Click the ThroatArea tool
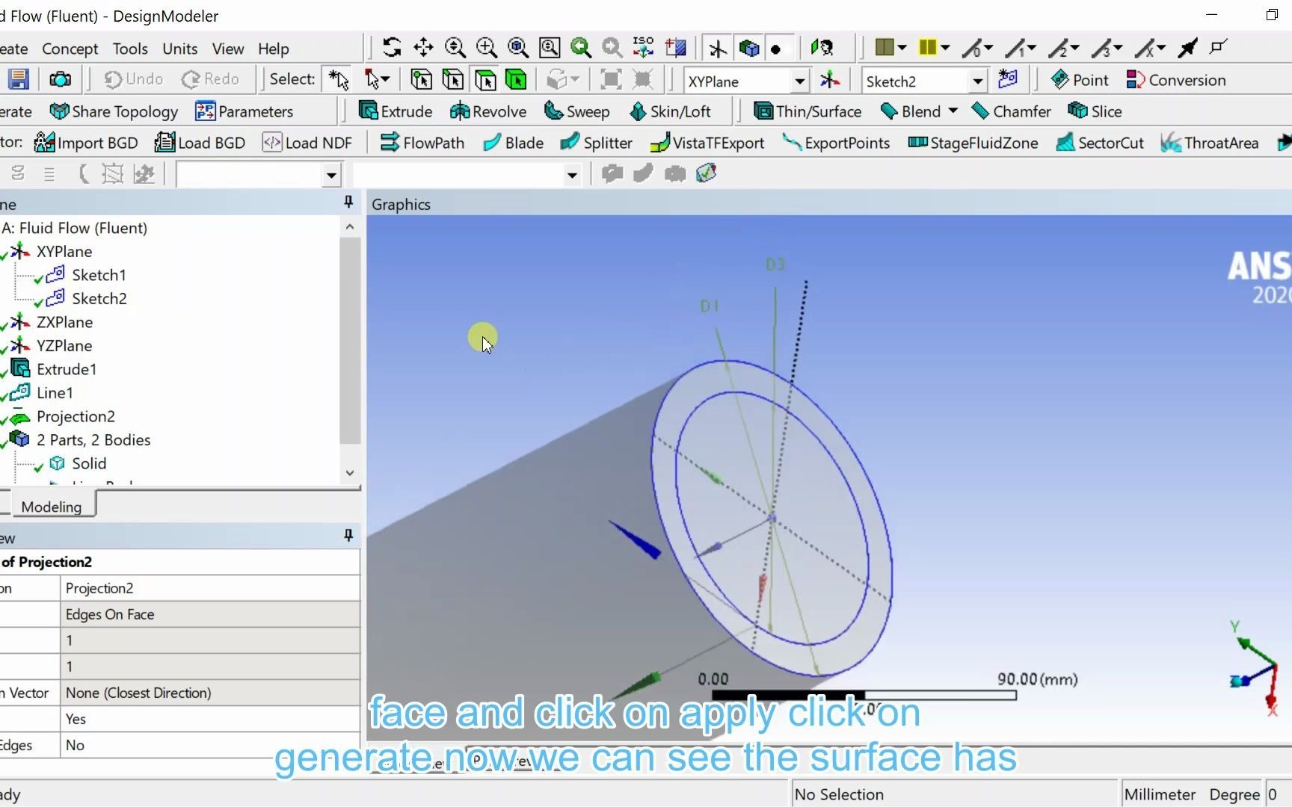This screenshot has height=807, width=1292. pos(1210,143)
